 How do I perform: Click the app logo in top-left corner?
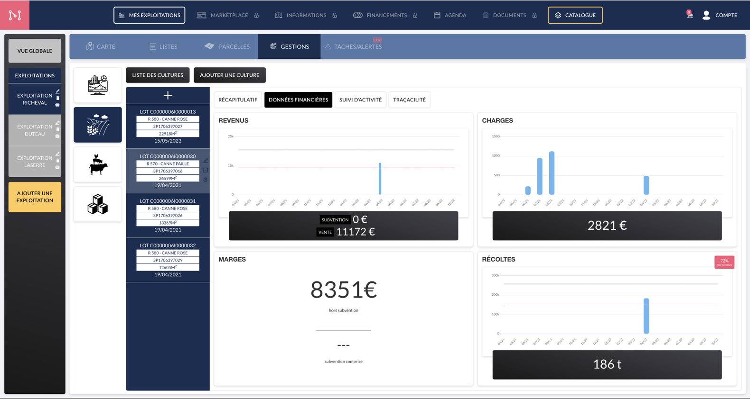15,15
